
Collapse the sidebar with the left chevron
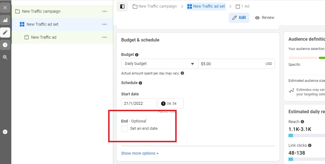(5, 132)
